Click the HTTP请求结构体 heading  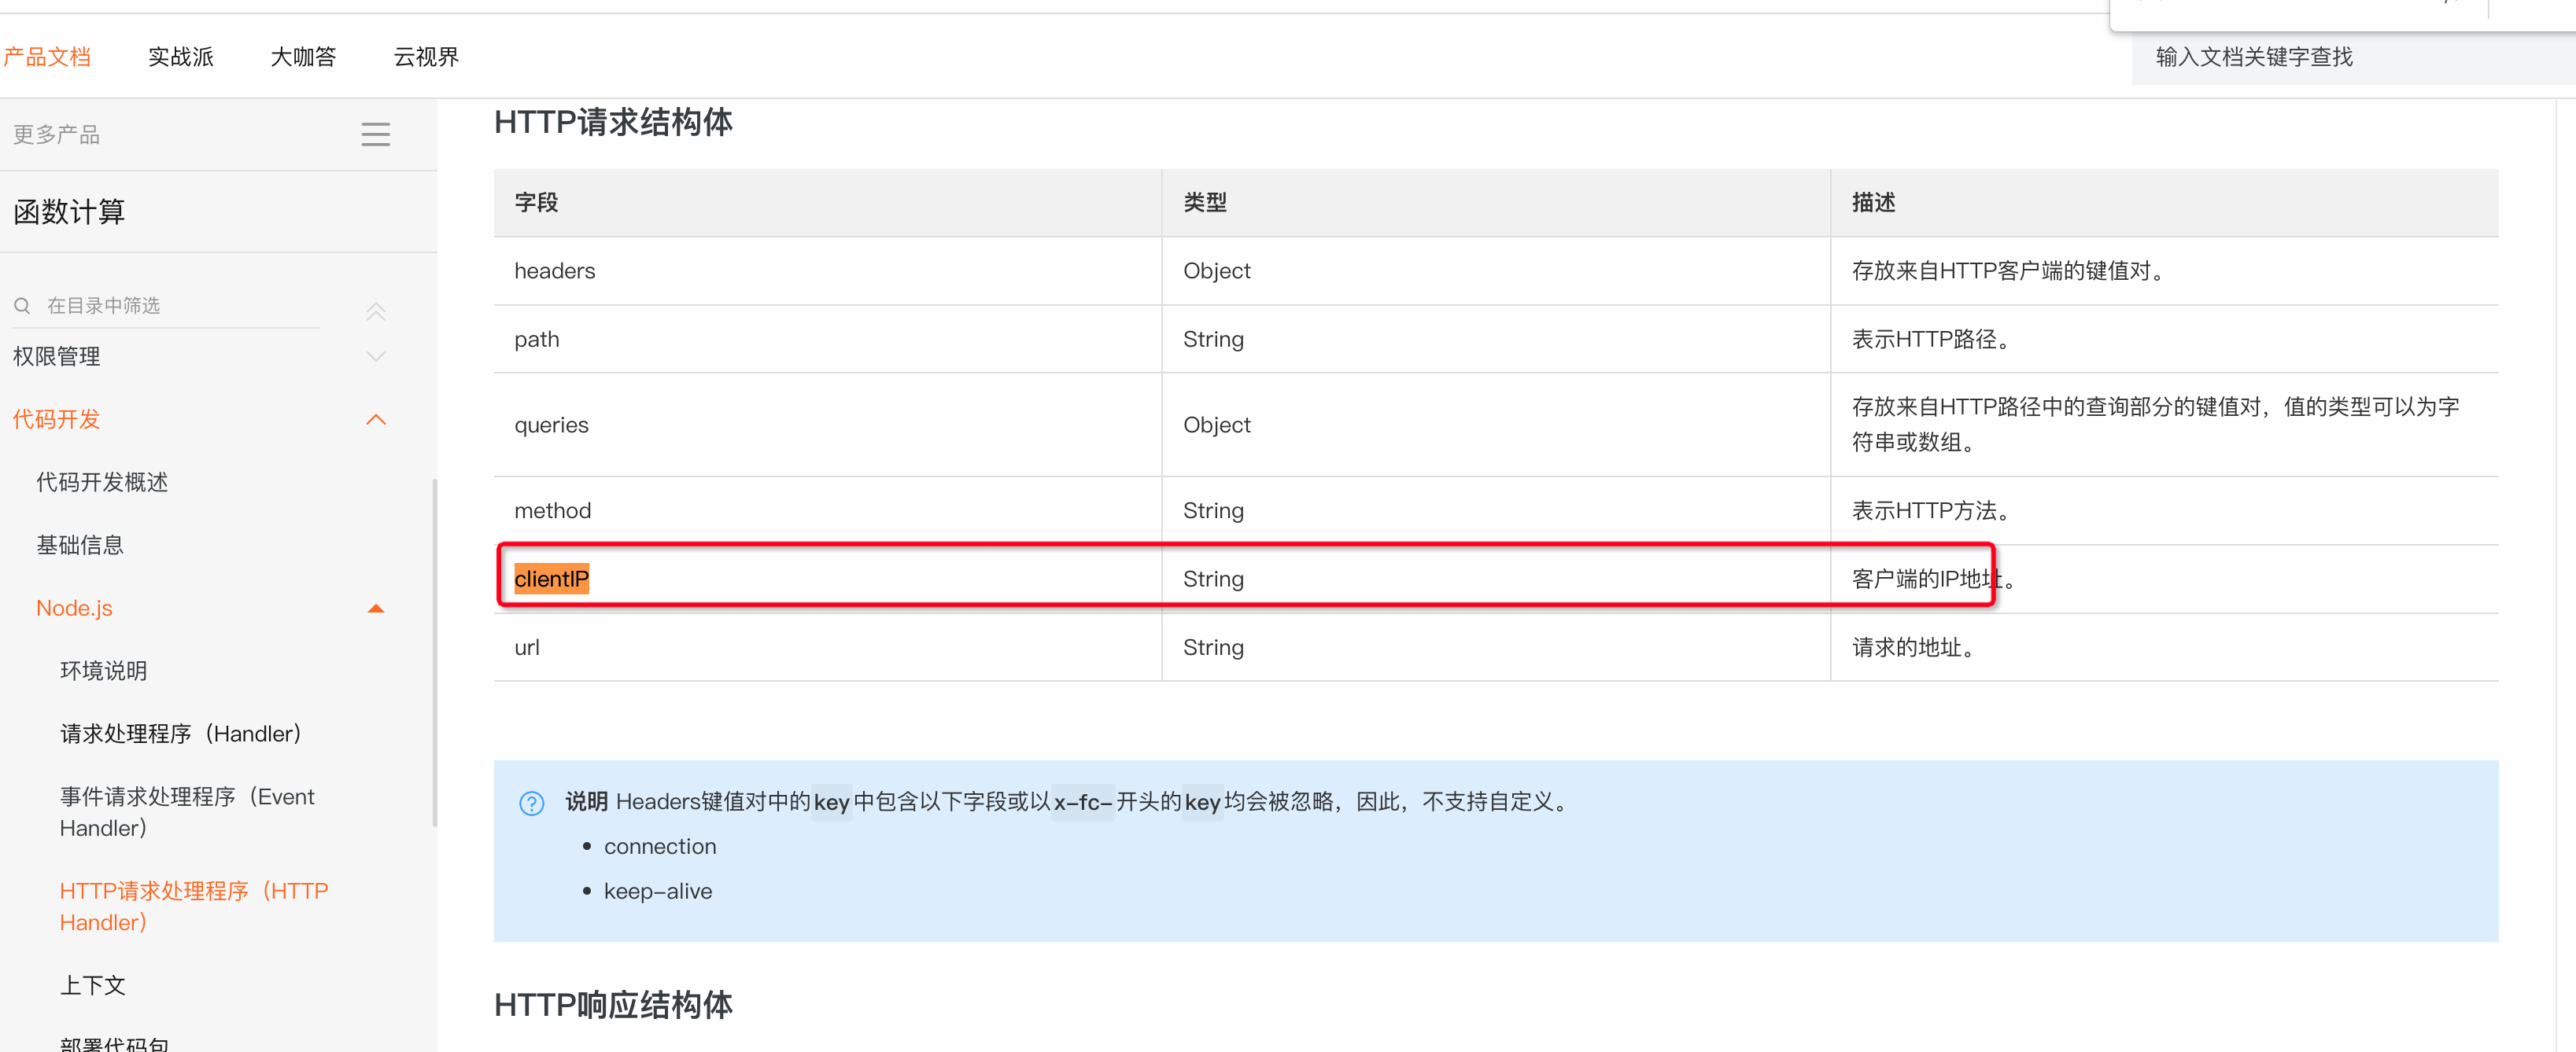pyautogui.click(x=613, y=122)
